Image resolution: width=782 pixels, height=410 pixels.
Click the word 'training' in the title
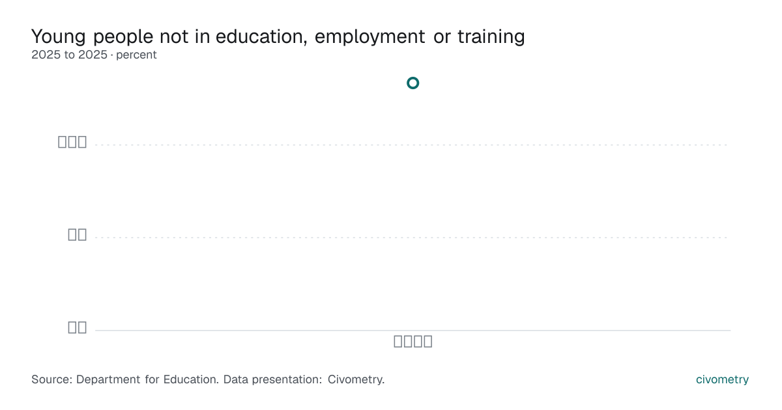[x=491, y=37]
